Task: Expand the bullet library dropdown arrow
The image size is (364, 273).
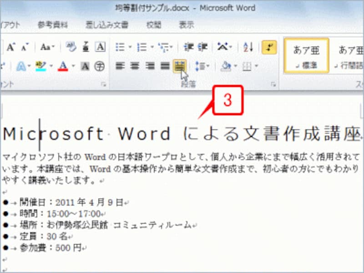Action: tap(130, 47)
